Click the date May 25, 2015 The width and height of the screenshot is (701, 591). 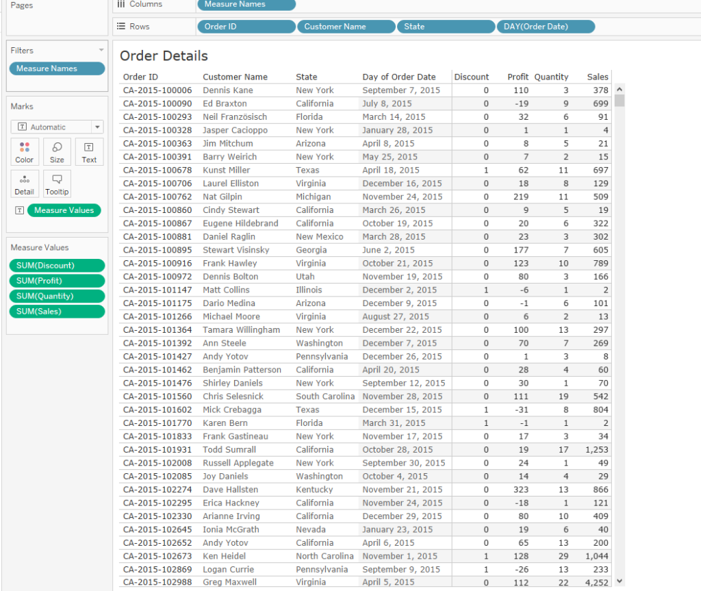pyautogui.click(x=390, y=157)
